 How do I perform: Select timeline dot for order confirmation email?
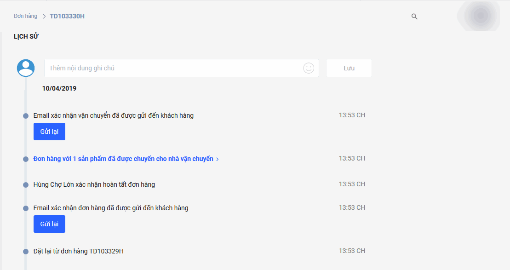tap(26, 208)
